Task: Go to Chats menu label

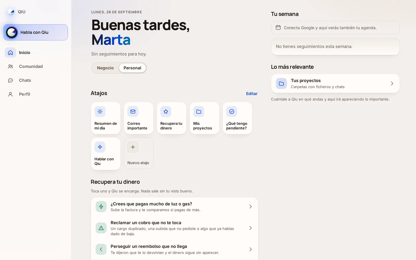Action: [25, 80]
